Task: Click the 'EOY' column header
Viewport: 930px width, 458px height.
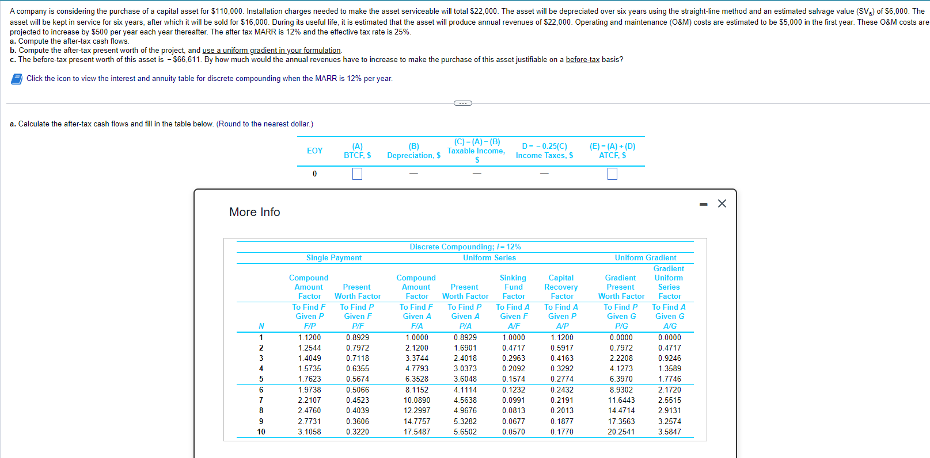Action: pyautogui.click(x=315, y=151)
